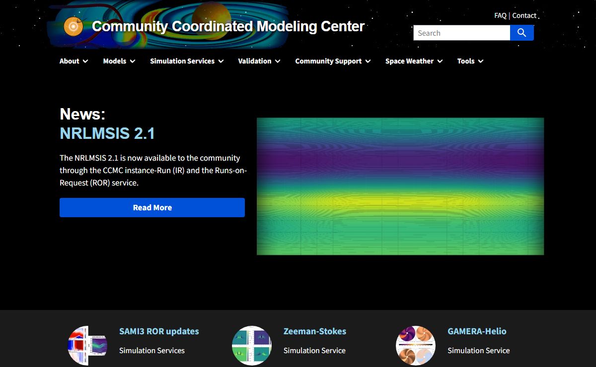Viewport: 596px width, 367px height.
Task: Open the GAMERA-Helio circular thumbnail
Action: pyautogui.click(x=416, y=346)
